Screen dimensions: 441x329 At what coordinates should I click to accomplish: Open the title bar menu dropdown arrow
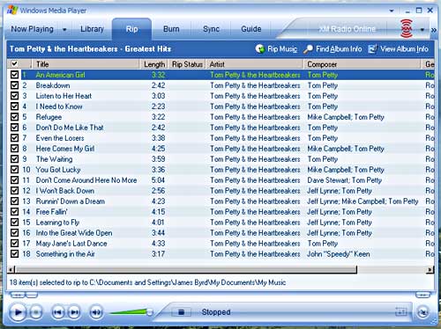click(x=392, y=11)
